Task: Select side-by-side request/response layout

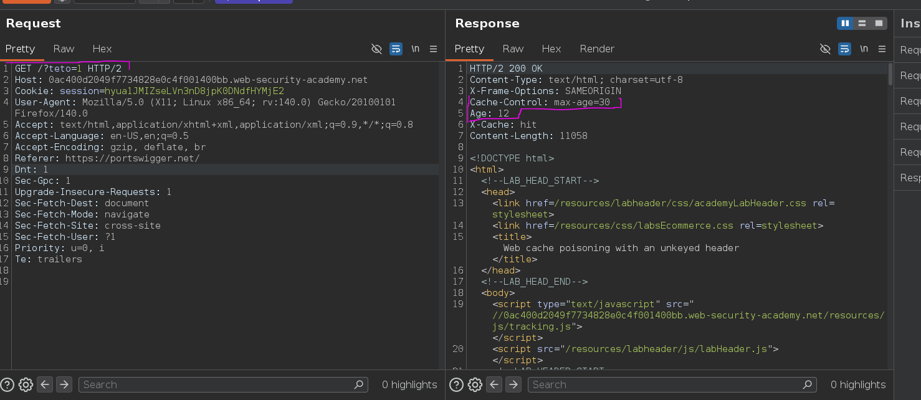Action: [845, 24]
